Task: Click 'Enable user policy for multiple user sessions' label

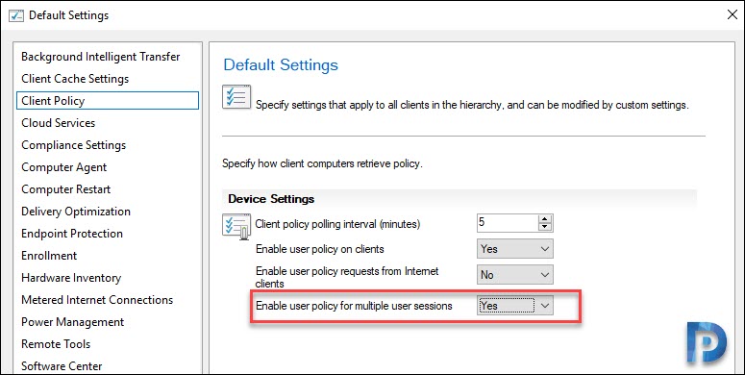Action: coord(354,306)
